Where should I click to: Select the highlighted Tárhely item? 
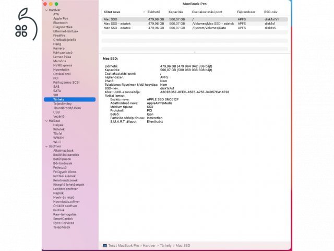point(69,99)
